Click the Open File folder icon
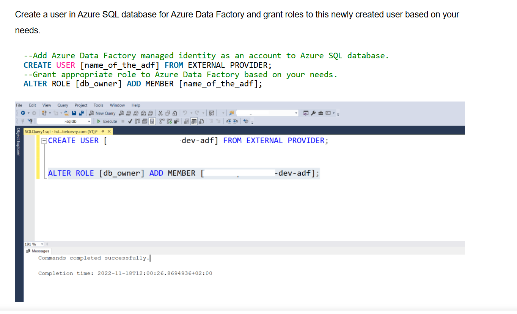517x314 pixels. click(67, 113)
